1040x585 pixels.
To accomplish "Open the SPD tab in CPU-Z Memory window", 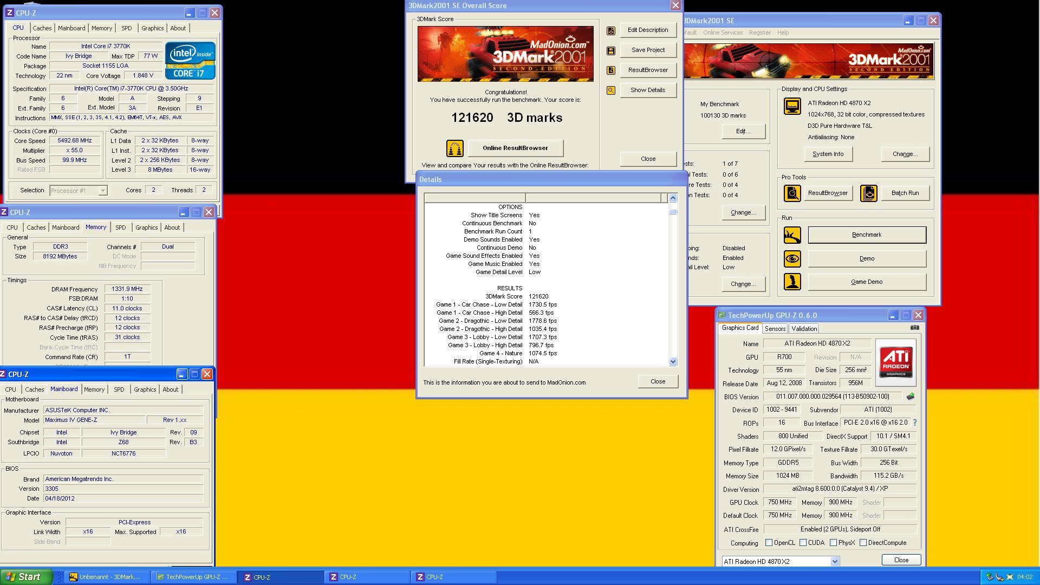I will (x=120, y=227).
